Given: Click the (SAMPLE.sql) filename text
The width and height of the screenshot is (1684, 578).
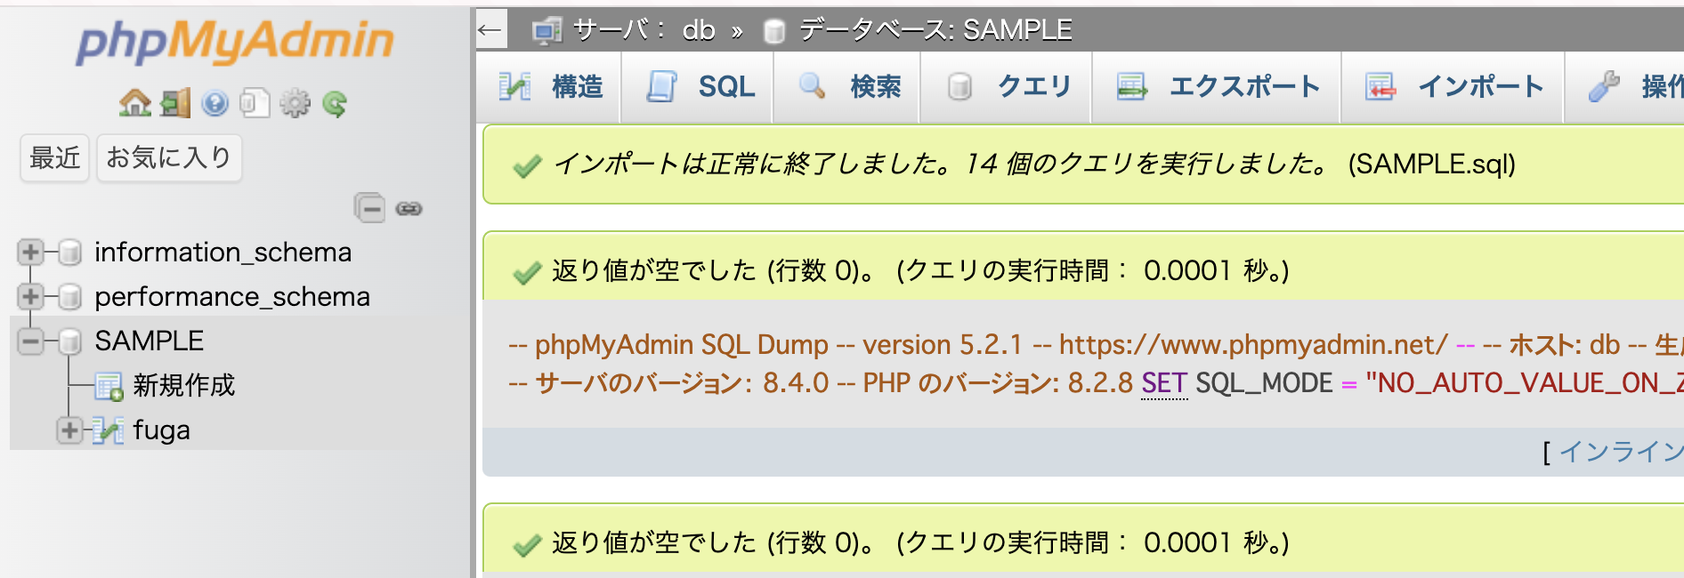Looking at the screenshot, I should [1431, 165].
